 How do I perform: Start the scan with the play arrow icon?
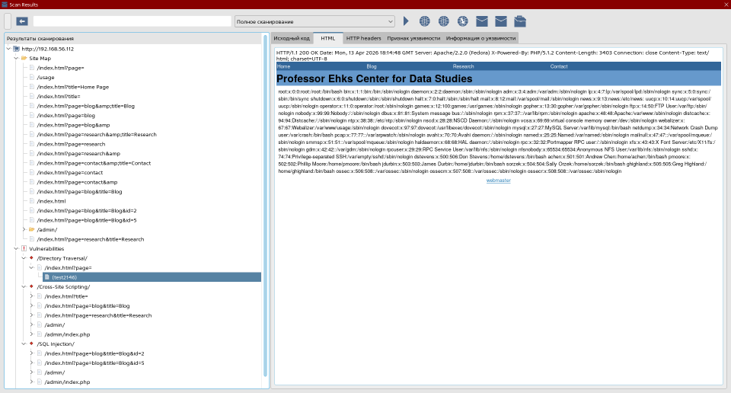pyautogui.click(x=406, y=21)
